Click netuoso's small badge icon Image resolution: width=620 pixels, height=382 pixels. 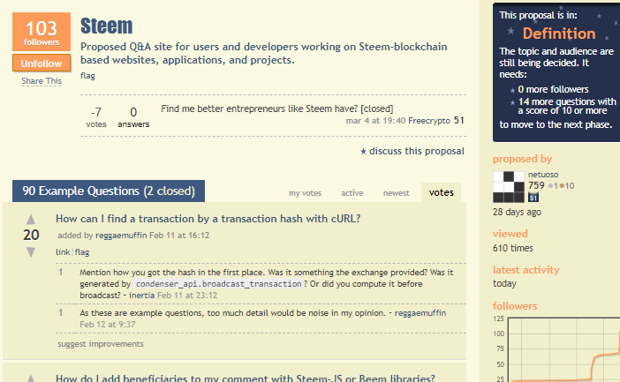(533, 198)
